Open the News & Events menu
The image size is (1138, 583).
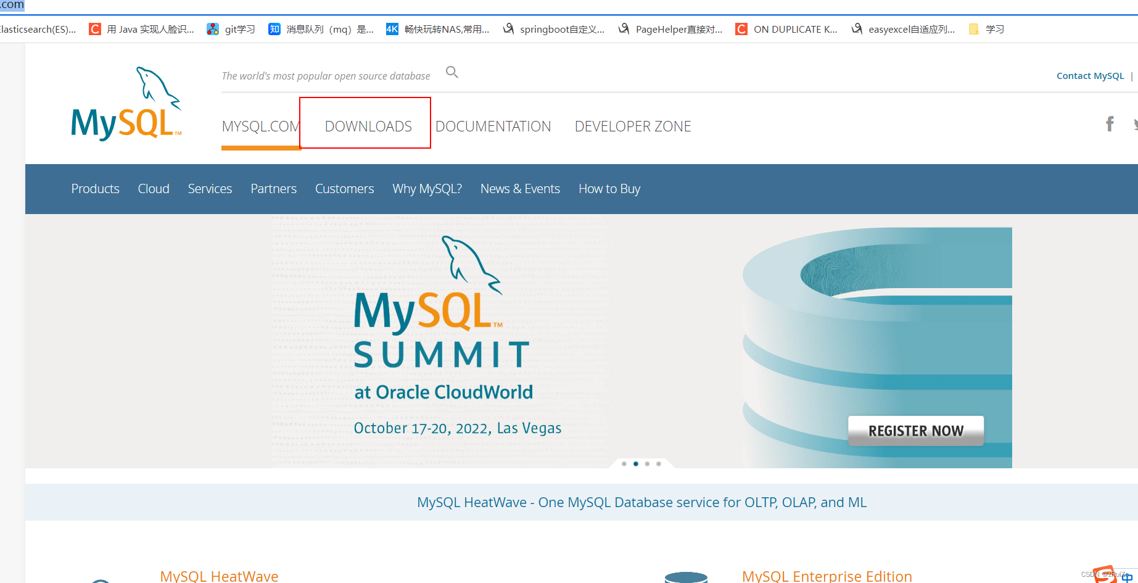point(520,189)
